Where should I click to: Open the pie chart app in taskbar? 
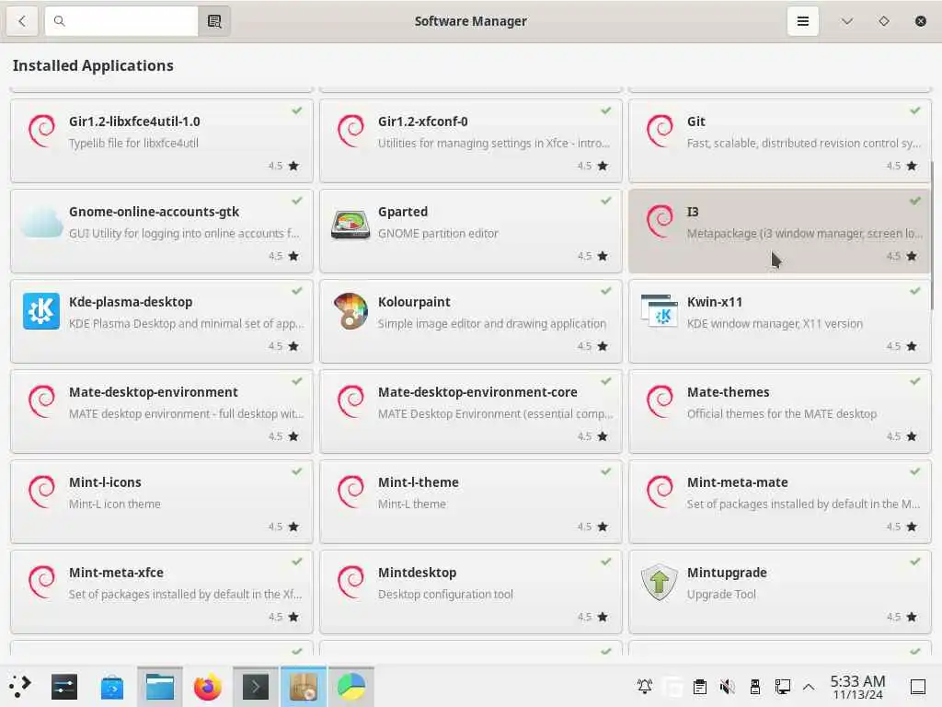point(350,687)
